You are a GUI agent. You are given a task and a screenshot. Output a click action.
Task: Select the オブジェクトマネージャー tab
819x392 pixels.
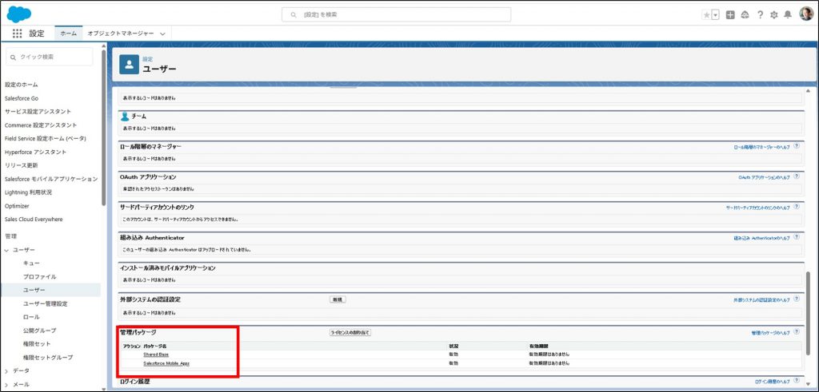coord(121,34)
